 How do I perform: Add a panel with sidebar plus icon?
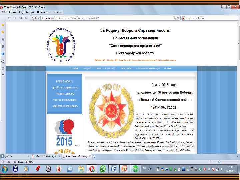(x=3, y=75)
